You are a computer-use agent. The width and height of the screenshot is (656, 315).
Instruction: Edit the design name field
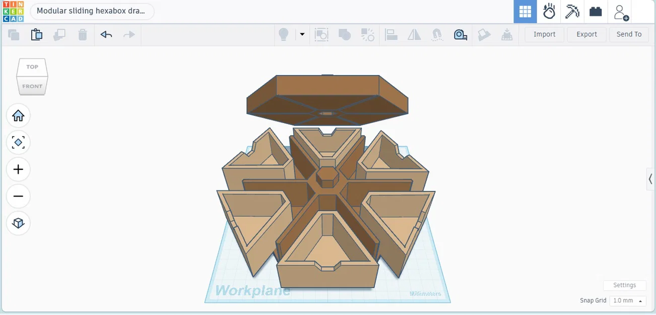(92, 11)
